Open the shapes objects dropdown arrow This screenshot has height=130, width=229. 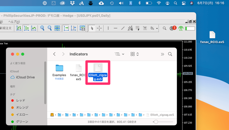point(157,29)
